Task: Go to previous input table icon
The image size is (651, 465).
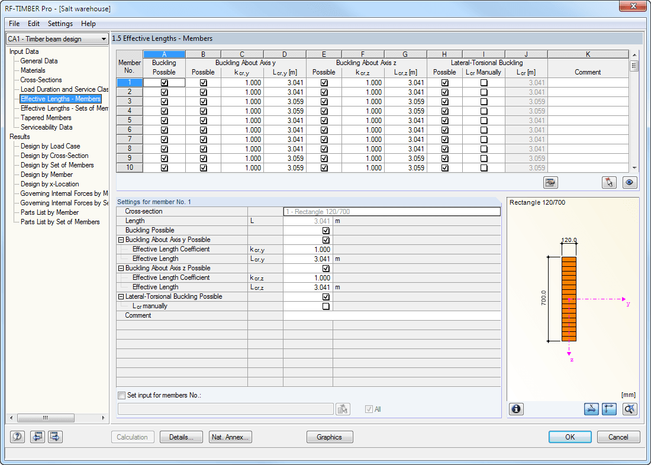Action: 37,437
